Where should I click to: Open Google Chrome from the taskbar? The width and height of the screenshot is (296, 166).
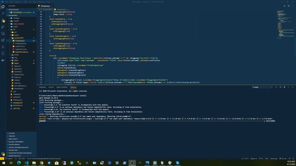pos(42,163)
